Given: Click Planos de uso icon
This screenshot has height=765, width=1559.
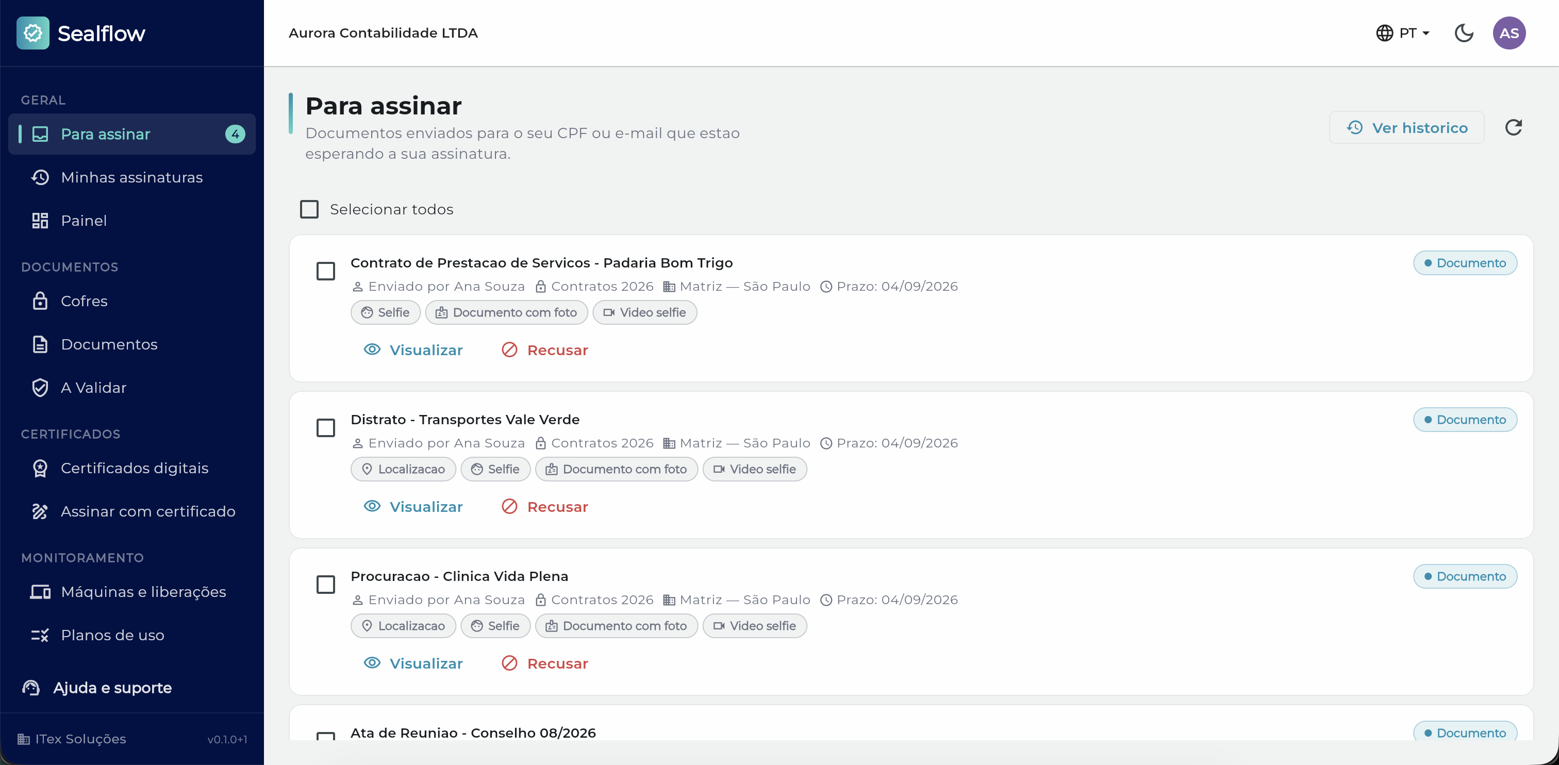Looking at the screenshot, I should pyautogui.click(x=40, y=635).
